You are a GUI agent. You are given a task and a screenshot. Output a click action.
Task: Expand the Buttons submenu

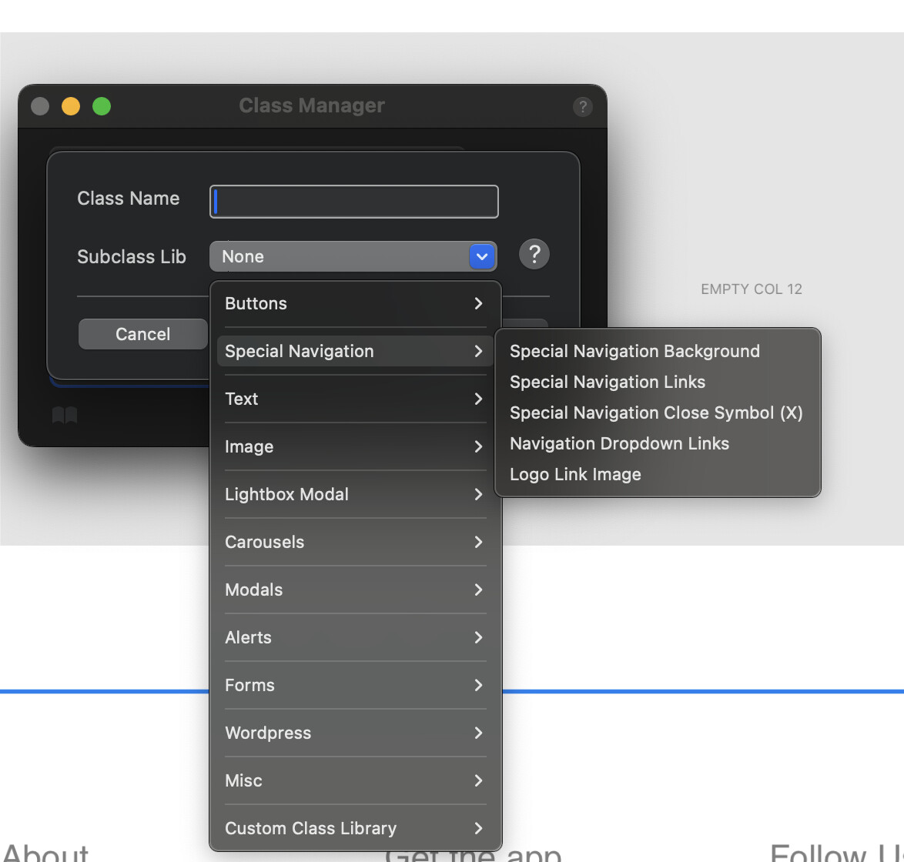(x=355, y=303)
